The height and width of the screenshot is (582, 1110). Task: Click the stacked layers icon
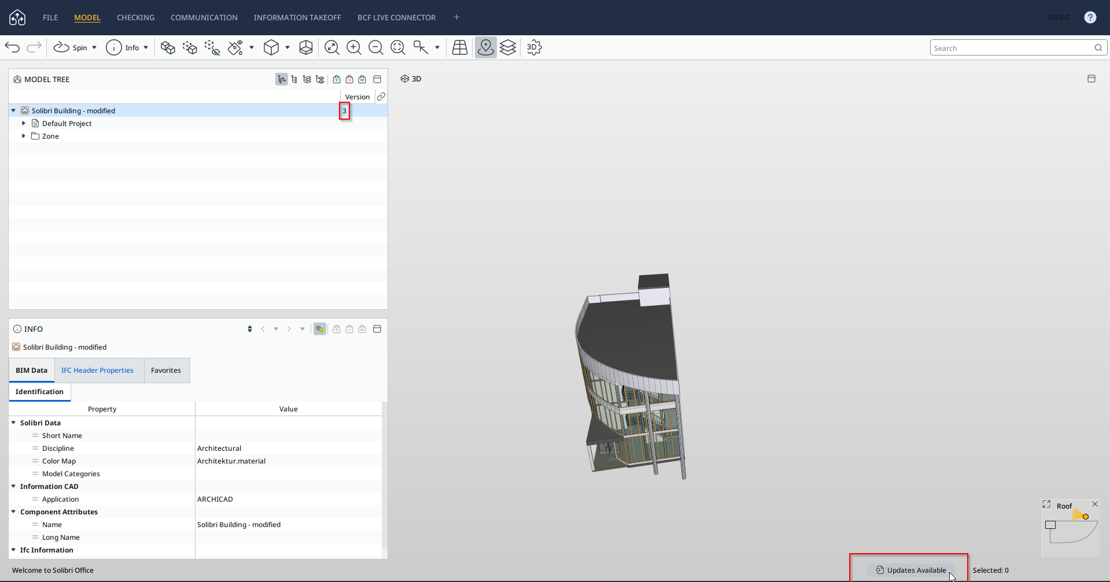508,47
